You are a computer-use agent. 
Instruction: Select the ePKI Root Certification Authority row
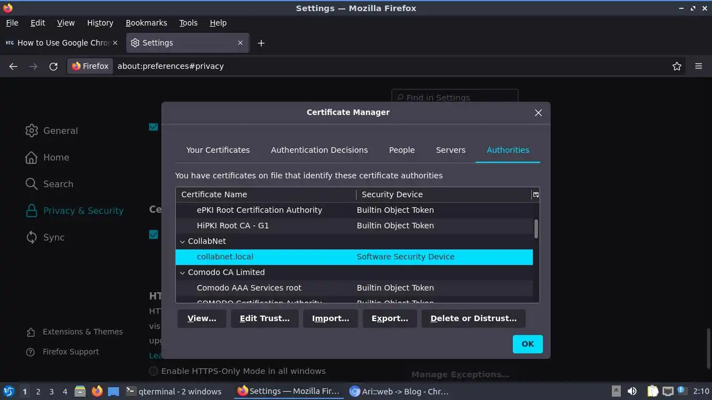coord(354,210)
